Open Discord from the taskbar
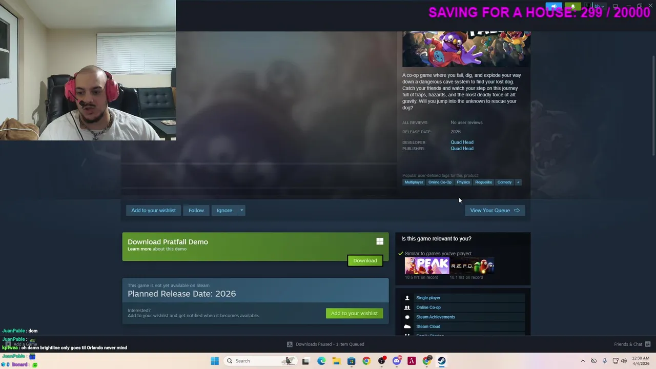 pyautogui.click(x=397, y=361)
